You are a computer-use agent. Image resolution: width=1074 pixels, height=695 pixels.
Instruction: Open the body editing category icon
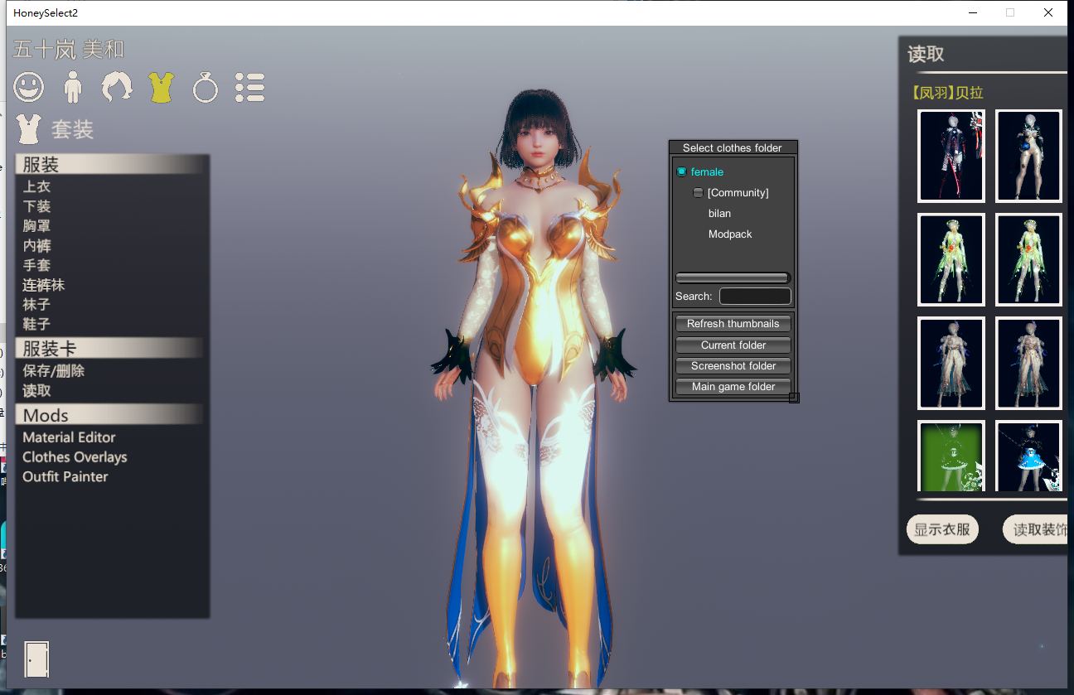pos(73,86)
